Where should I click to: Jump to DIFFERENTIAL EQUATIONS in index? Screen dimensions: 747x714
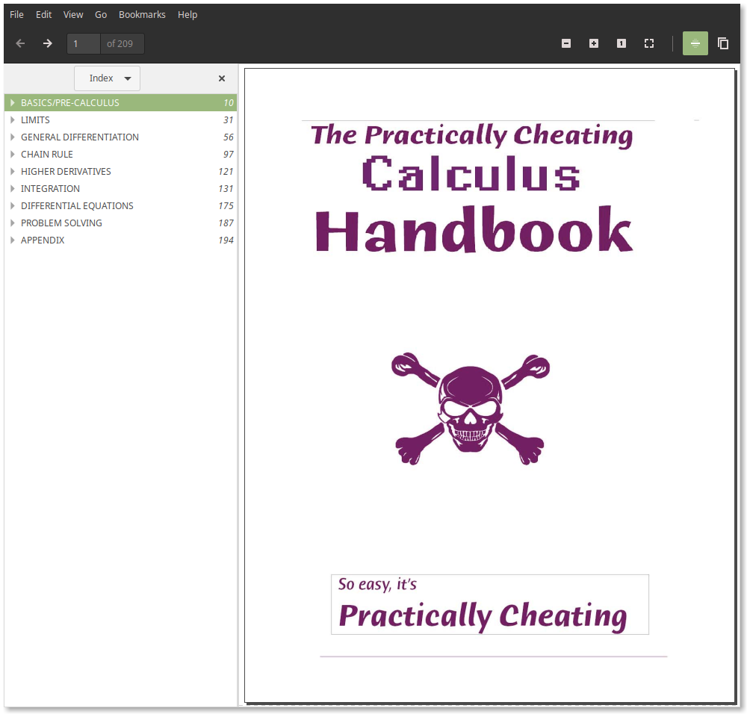tap(77, 206)
